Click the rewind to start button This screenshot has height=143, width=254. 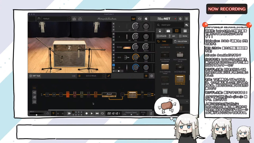coord(97,114)
